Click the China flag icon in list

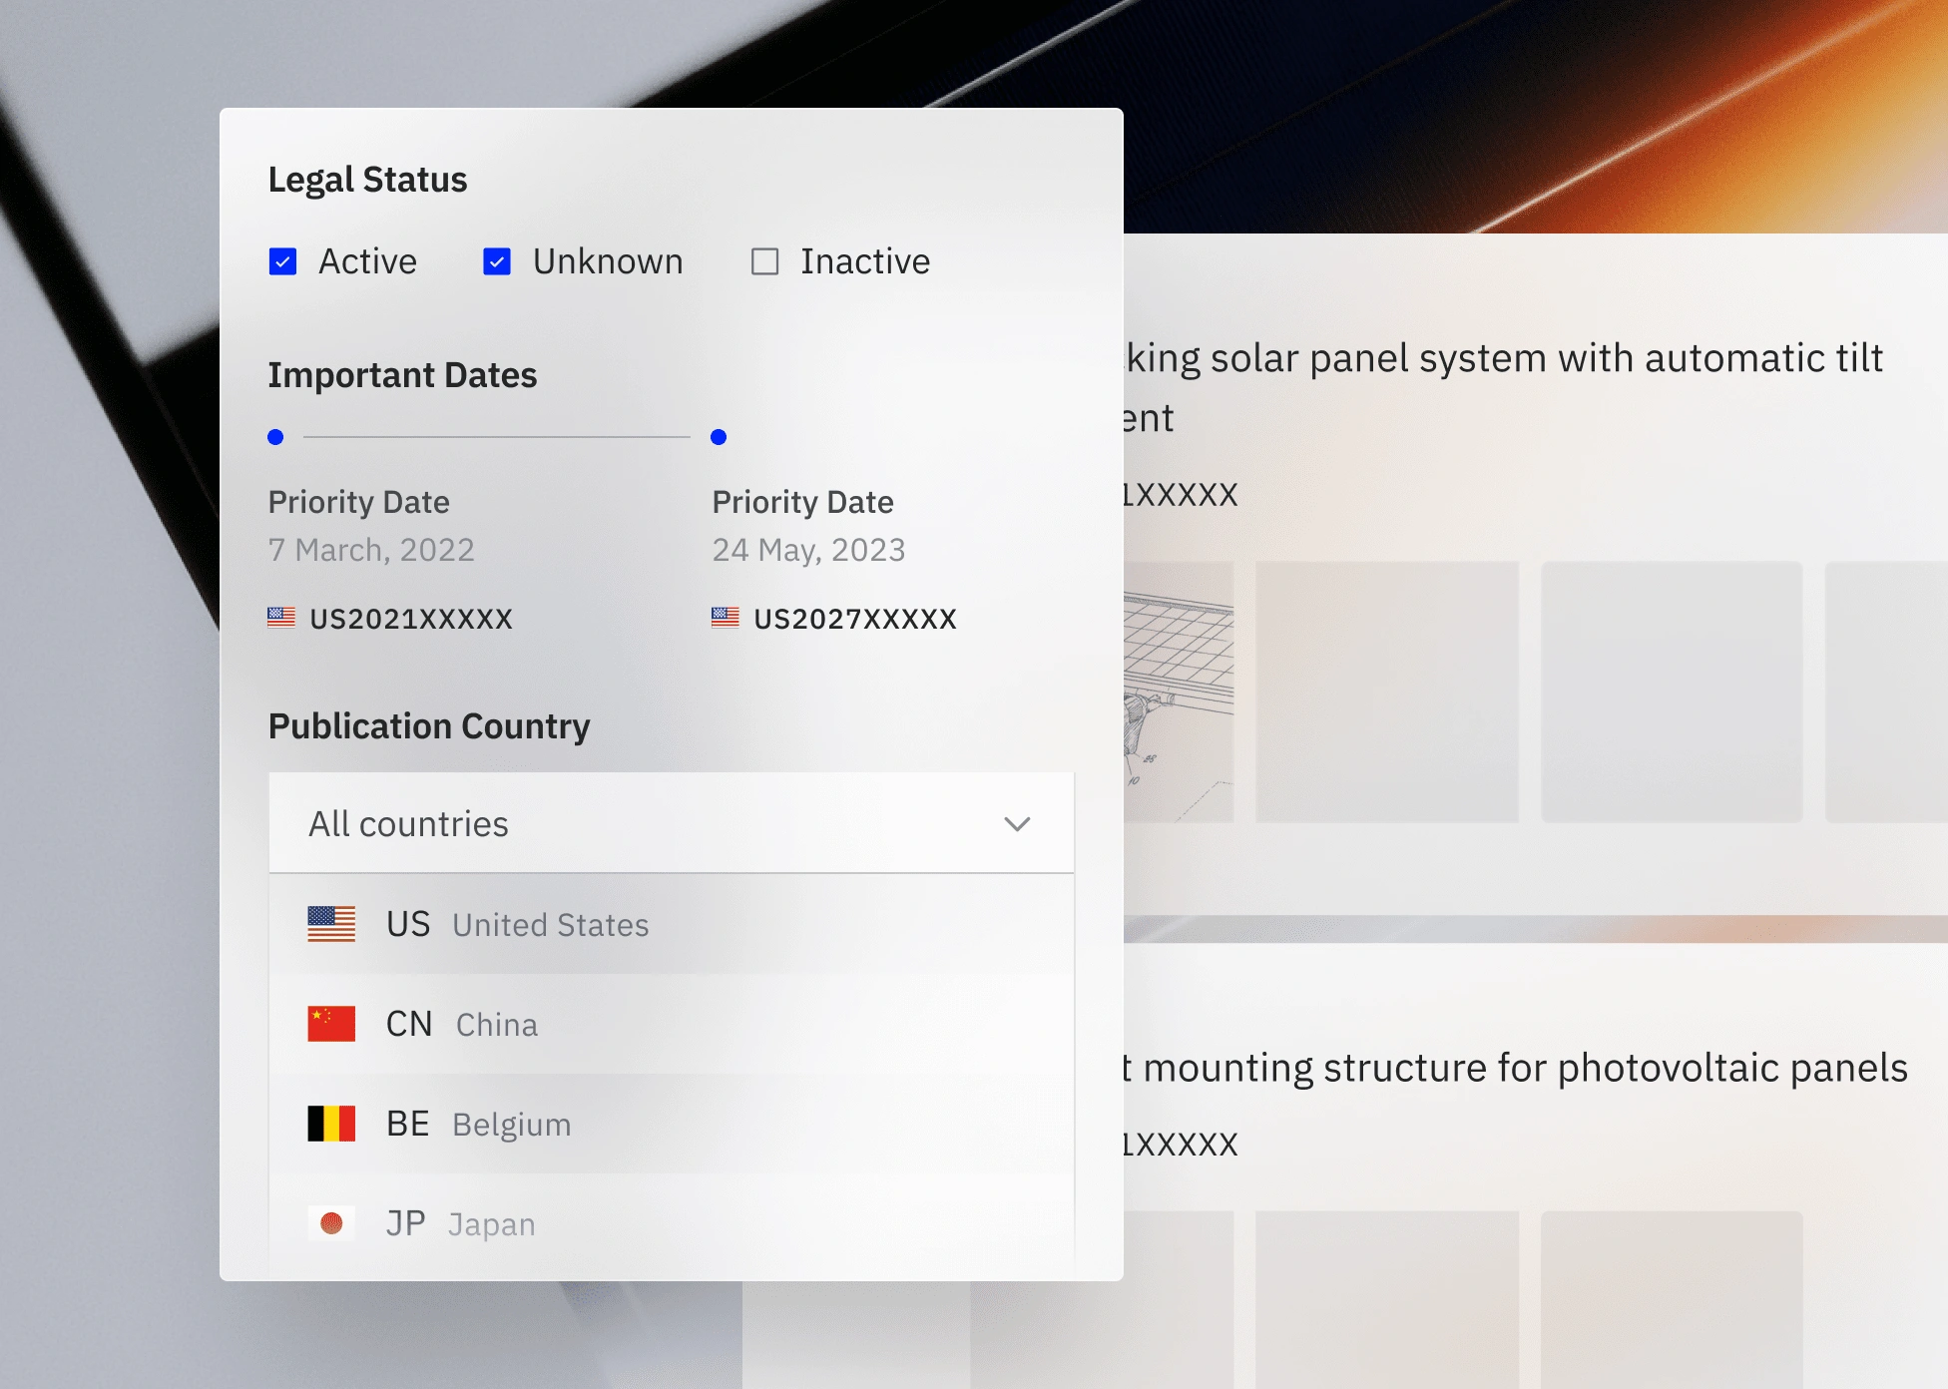point(331,1024)
